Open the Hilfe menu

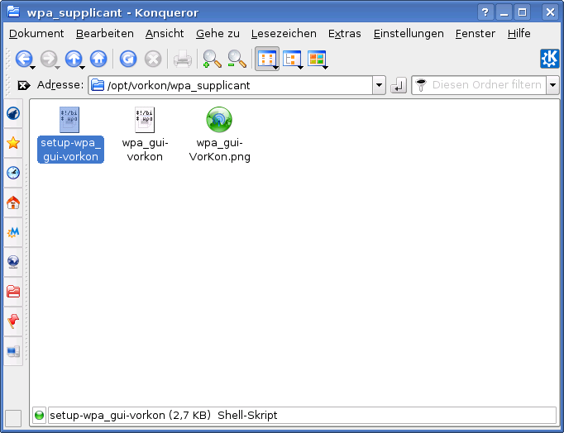tap(519, 33)
